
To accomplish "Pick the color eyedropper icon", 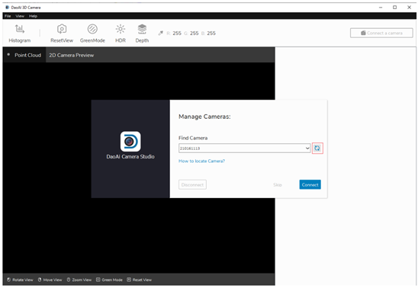I will tap(160, 33).
